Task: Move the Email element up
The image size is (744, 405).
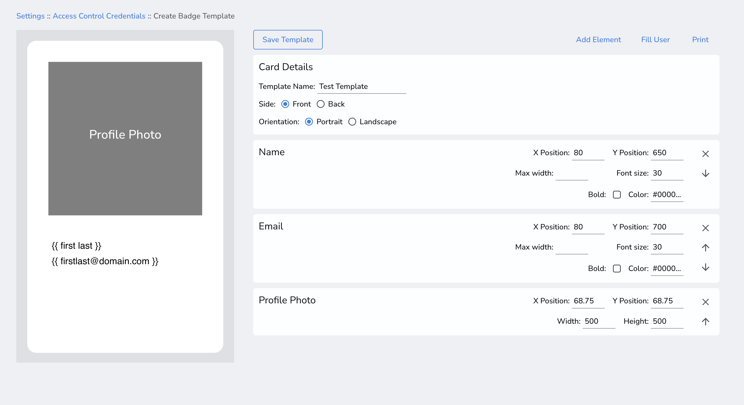Action: pyautogui.click(x=705, y=247)
